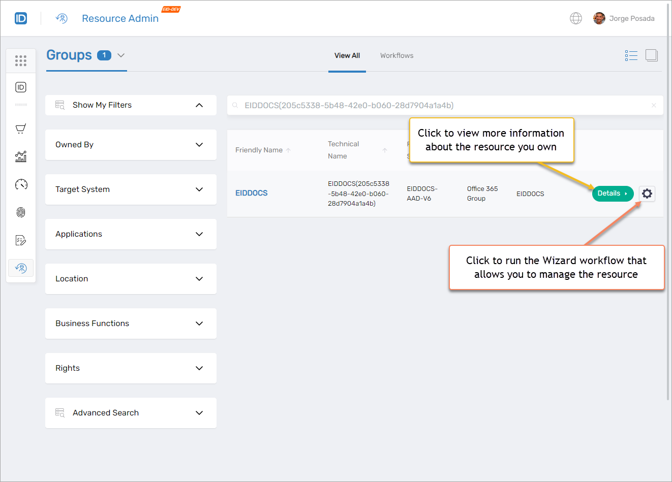
Task: Click the green Details button
Action: pos(612,194)
